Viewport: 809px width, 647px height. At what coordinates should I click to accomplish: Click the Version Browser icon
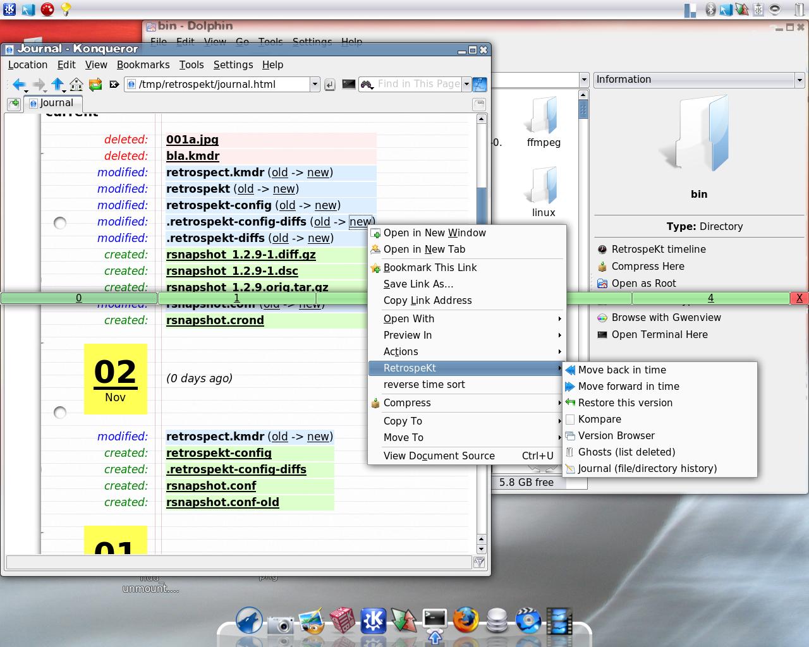click(x=570, y=436)
